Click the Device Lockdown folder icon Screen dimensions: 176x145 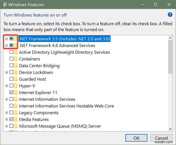click(x=16, y=72)
